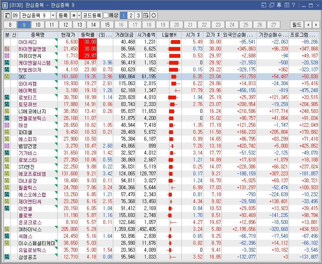
Task: Sort by the 등락률 column header
Action: coord(88,35)
